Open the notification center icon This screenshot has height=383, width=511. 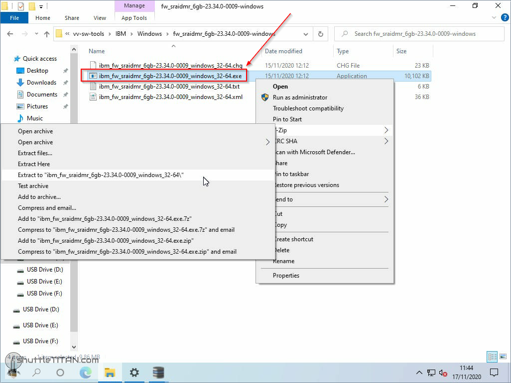tap(494, 372)
